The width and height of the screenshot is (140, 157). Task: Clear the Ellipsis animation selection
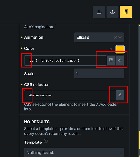click(x=115, y=37)
